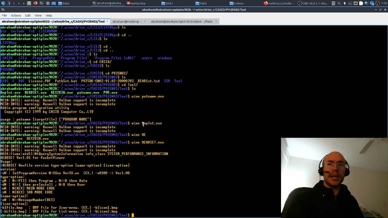Viewport: 388px width, 218px height.
Task: Switch to molleraj Firefox taskbar window
Action: pyautogui.click(x=279, y=3)
